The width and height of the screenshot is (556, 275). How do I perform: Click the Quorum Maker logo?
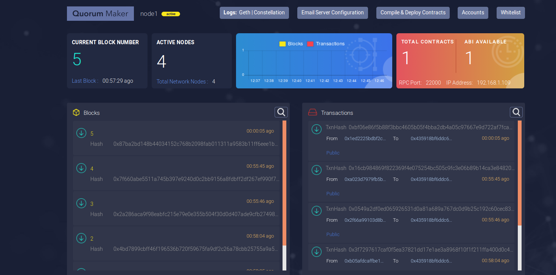click(100, 14)
